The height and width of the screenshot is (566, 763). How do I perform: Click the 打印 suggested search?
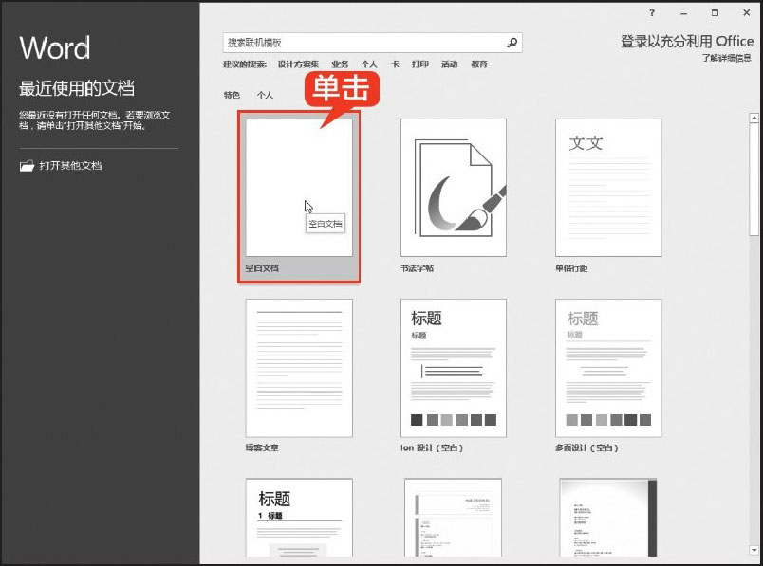pos(420,64)
